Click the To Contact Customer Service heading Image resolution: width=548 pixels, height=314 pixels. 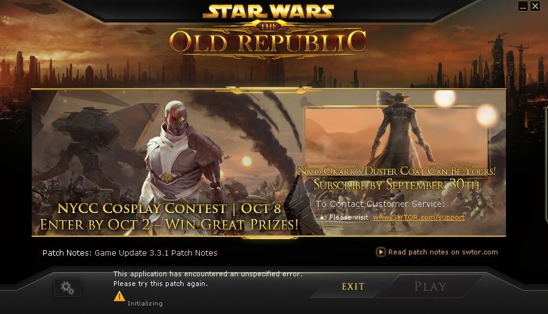380,204
